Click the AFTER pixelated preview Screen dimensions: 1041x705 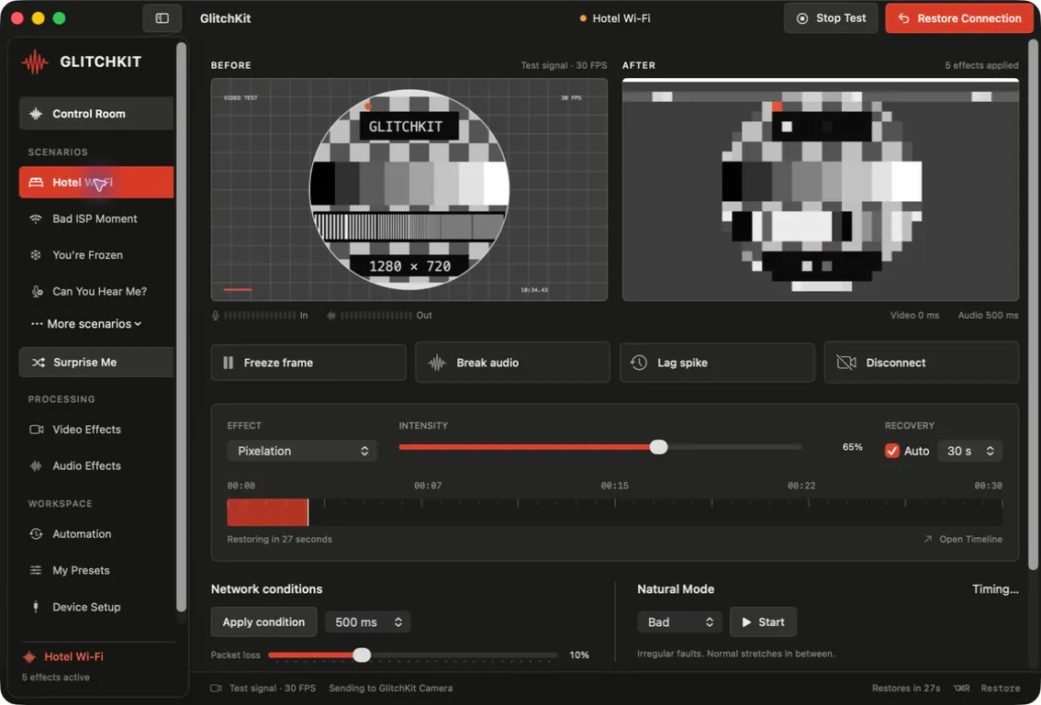[820, 190]
